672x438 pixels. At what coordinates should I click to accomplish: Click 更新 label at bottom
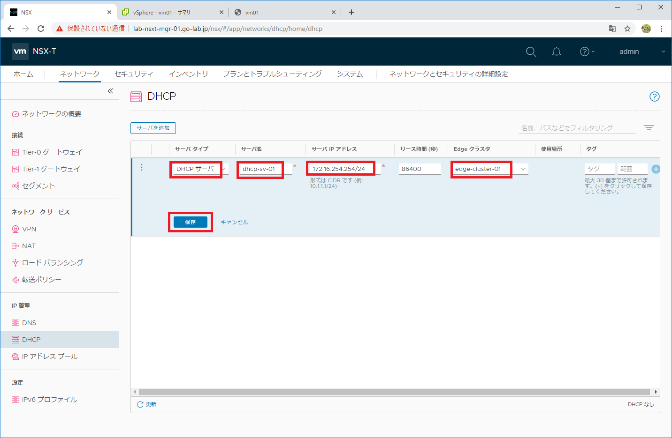coord(151,404)
